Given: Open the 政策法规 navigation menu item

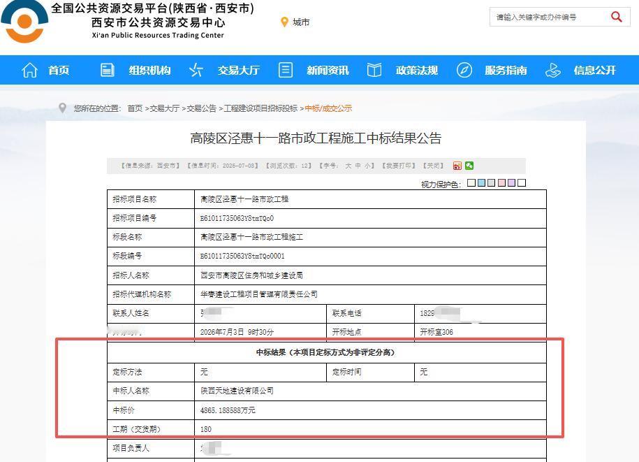Looking at the screenshot, I should pos(416,70).
